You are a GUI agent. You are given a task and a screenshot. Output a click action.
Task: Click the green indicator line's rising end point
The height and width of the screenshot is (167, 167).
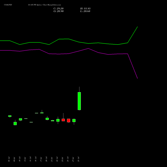tap(138, 27)
